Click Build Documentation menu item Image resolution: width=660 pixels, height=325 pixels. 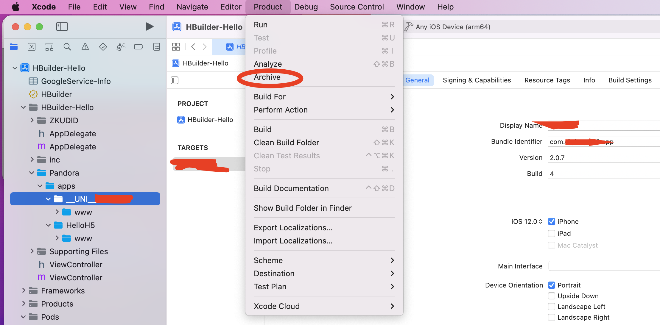pos(324,188)
